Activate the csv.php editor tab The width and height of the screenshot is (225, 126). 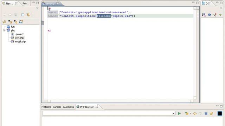point(50,3)
